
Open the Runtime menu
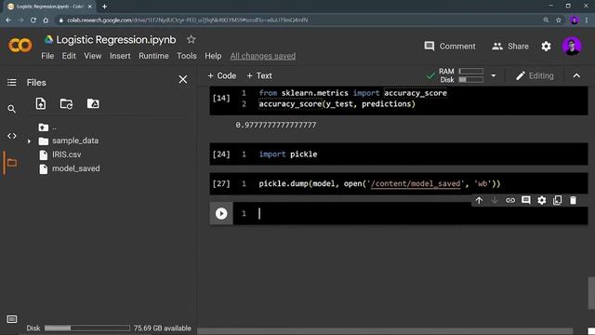153,56
